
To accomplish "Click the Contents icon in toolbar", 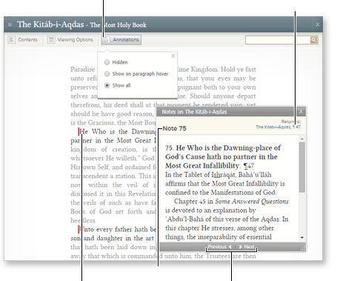I will pos(11,39).
